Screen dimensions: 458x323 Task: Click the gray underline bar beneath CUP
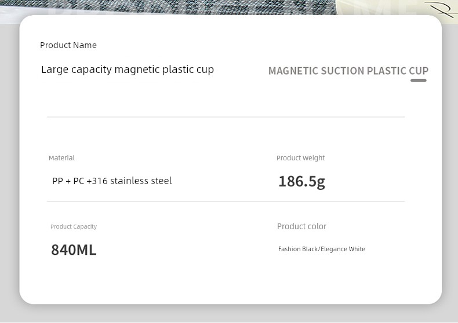tap(418, 80)
